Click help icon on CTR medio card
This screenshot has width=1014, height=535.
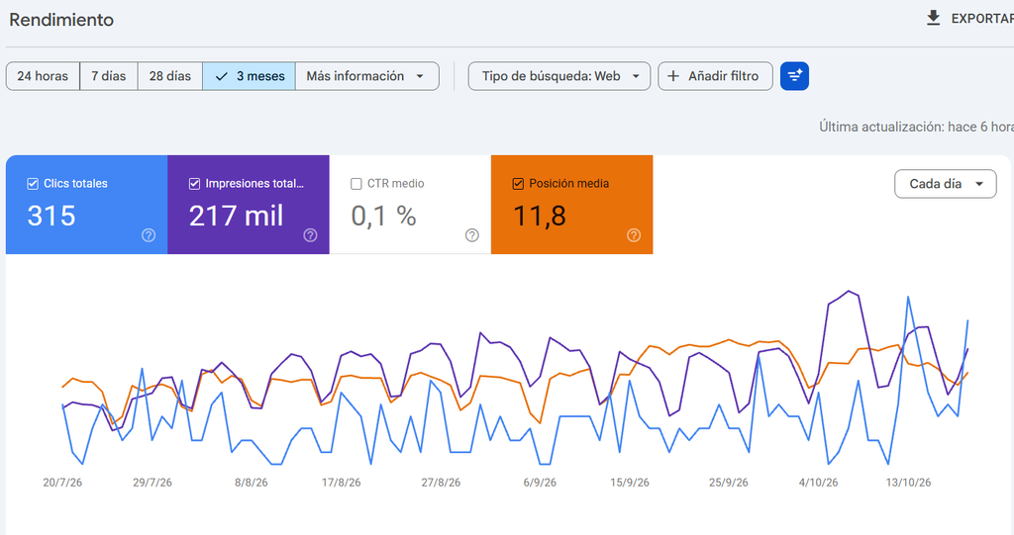coord(472,235)
